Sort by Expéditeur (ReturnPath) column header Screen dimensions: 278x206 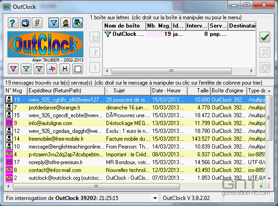66,91
